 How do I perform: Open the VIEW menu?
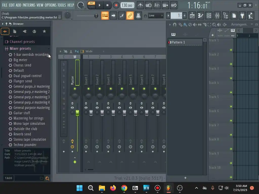(x=40, y=5)
